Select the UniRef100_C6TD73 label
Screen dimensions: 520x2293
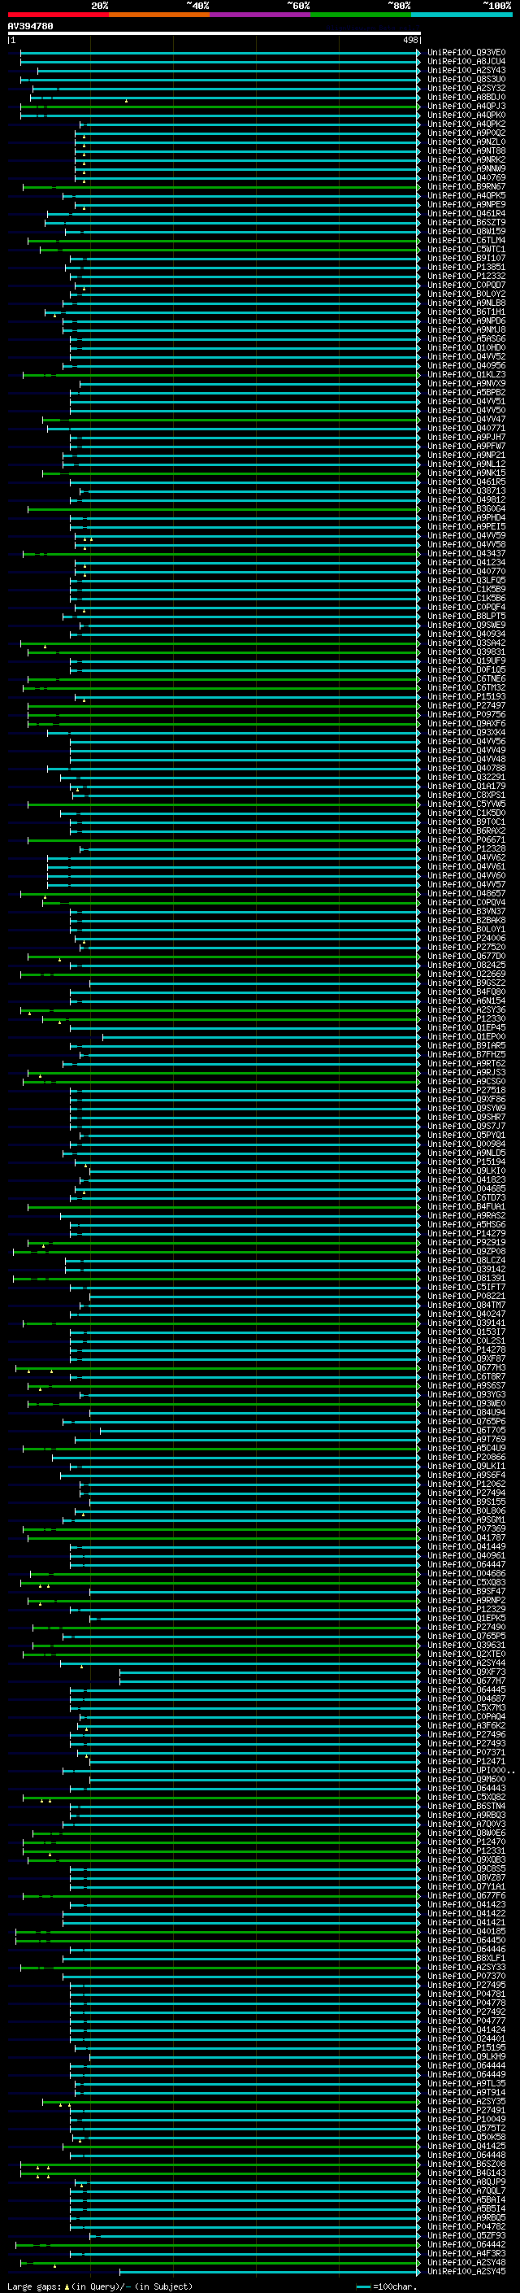pos(466,1197)
